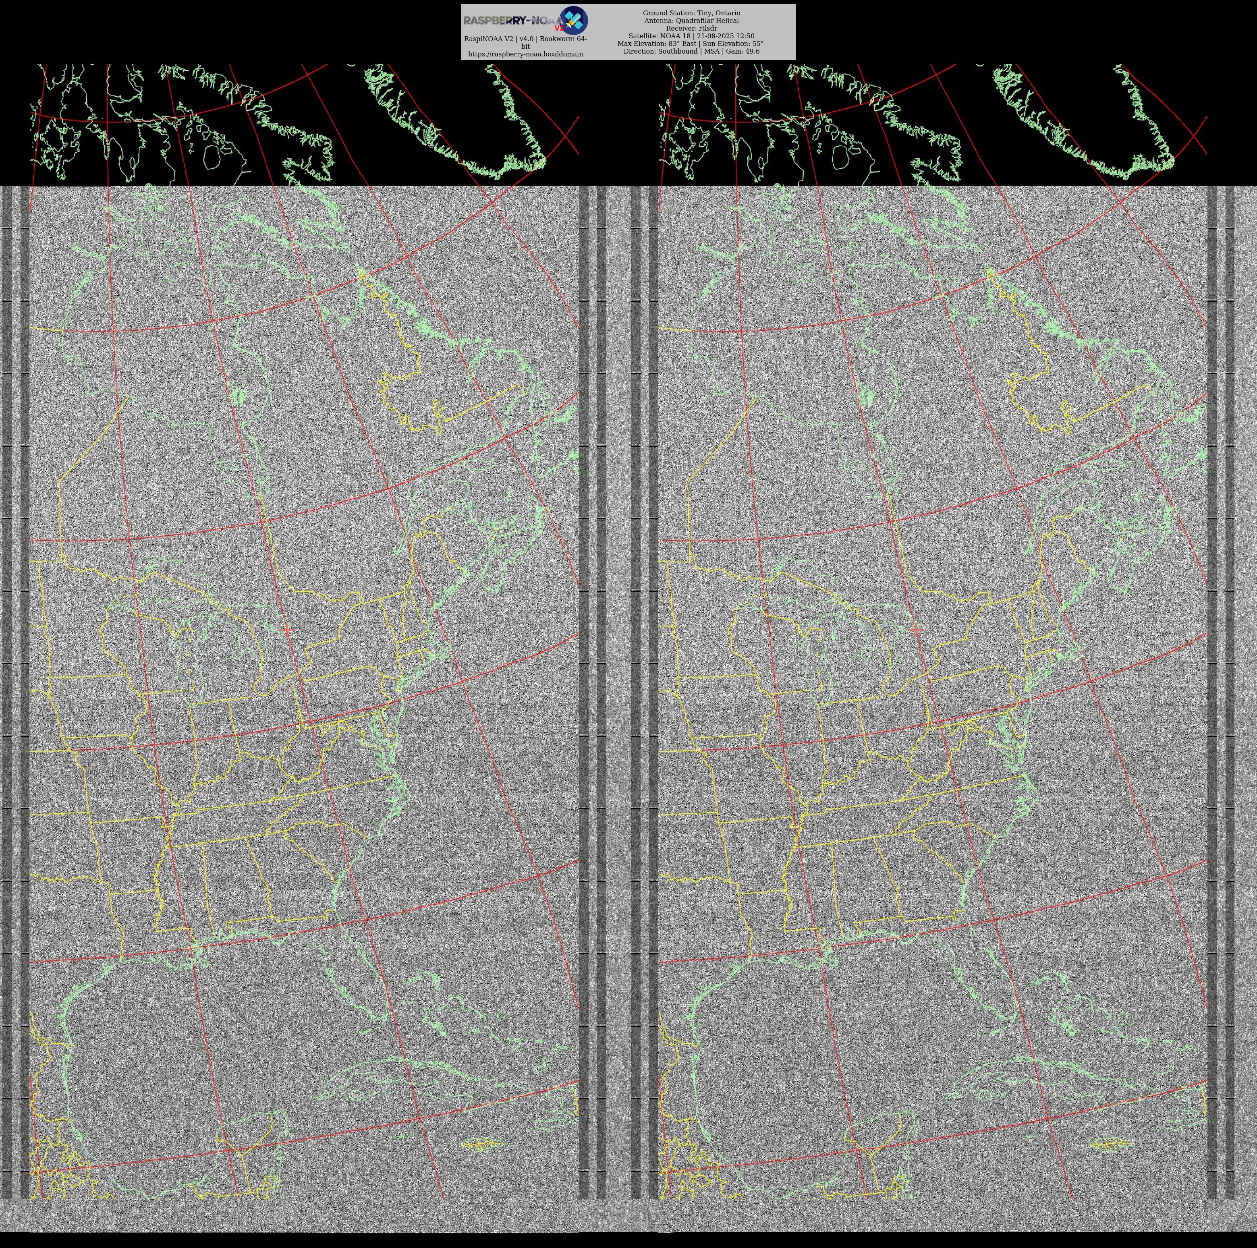Click the 'Ground Station: Tiny, Ontario' line

pos(691,13)
